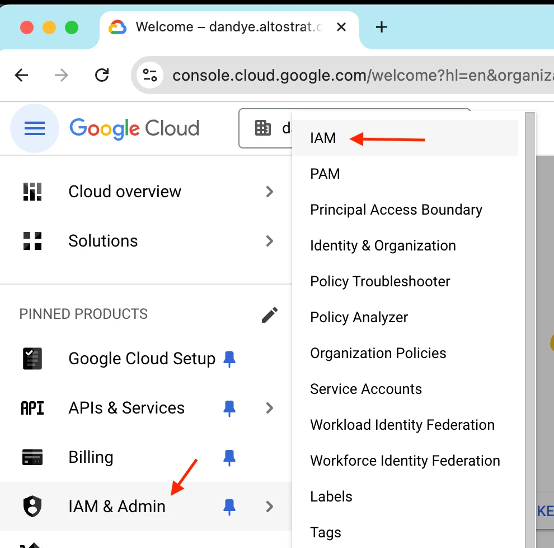Unpin IAM & Admin
The height and width of the screenshot is (548, 554).
229,507
